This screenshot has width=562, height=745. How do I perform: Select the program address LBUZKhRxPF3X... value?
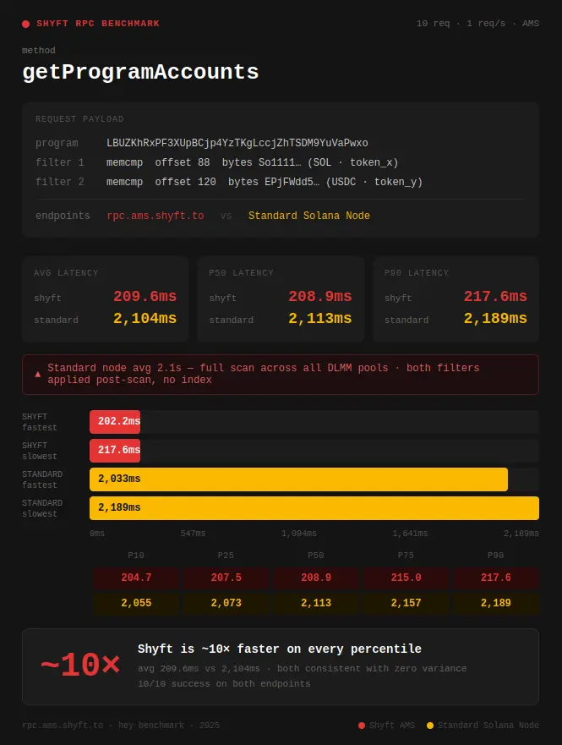tap(237, 143)
